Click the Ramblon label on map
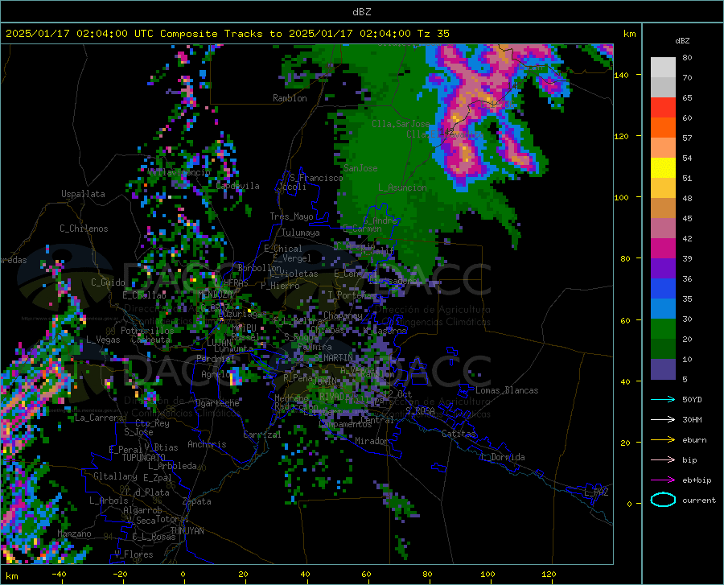This screenshot has height=585, width=724. click(x=290, y=98)
